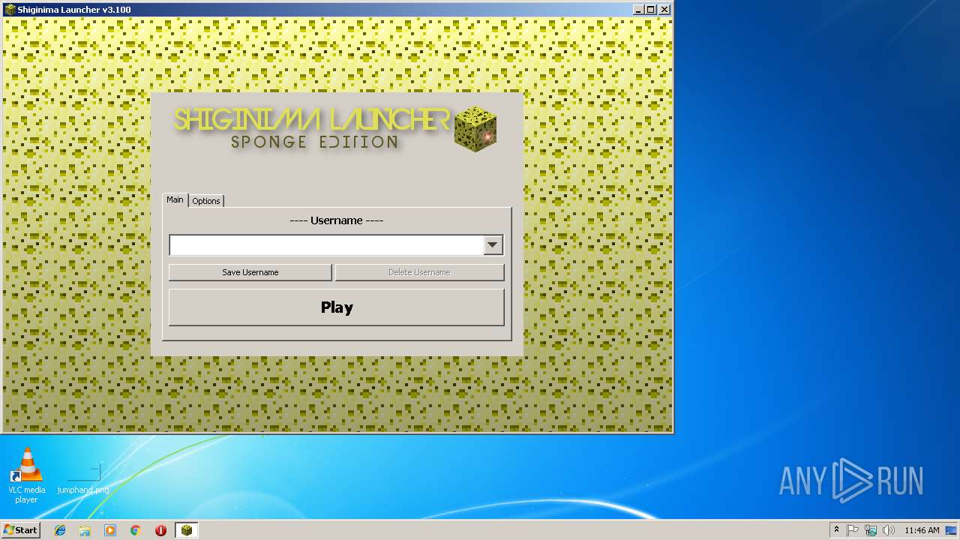The width and height of the screenshot is (960, 540).
Task: Select Shiginima Launcher taskbar button
Action: click(x=187, y=530)
